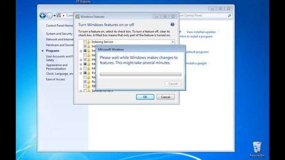
Task: Maximize the Control Panel window
Action: [x=220, y=9]
